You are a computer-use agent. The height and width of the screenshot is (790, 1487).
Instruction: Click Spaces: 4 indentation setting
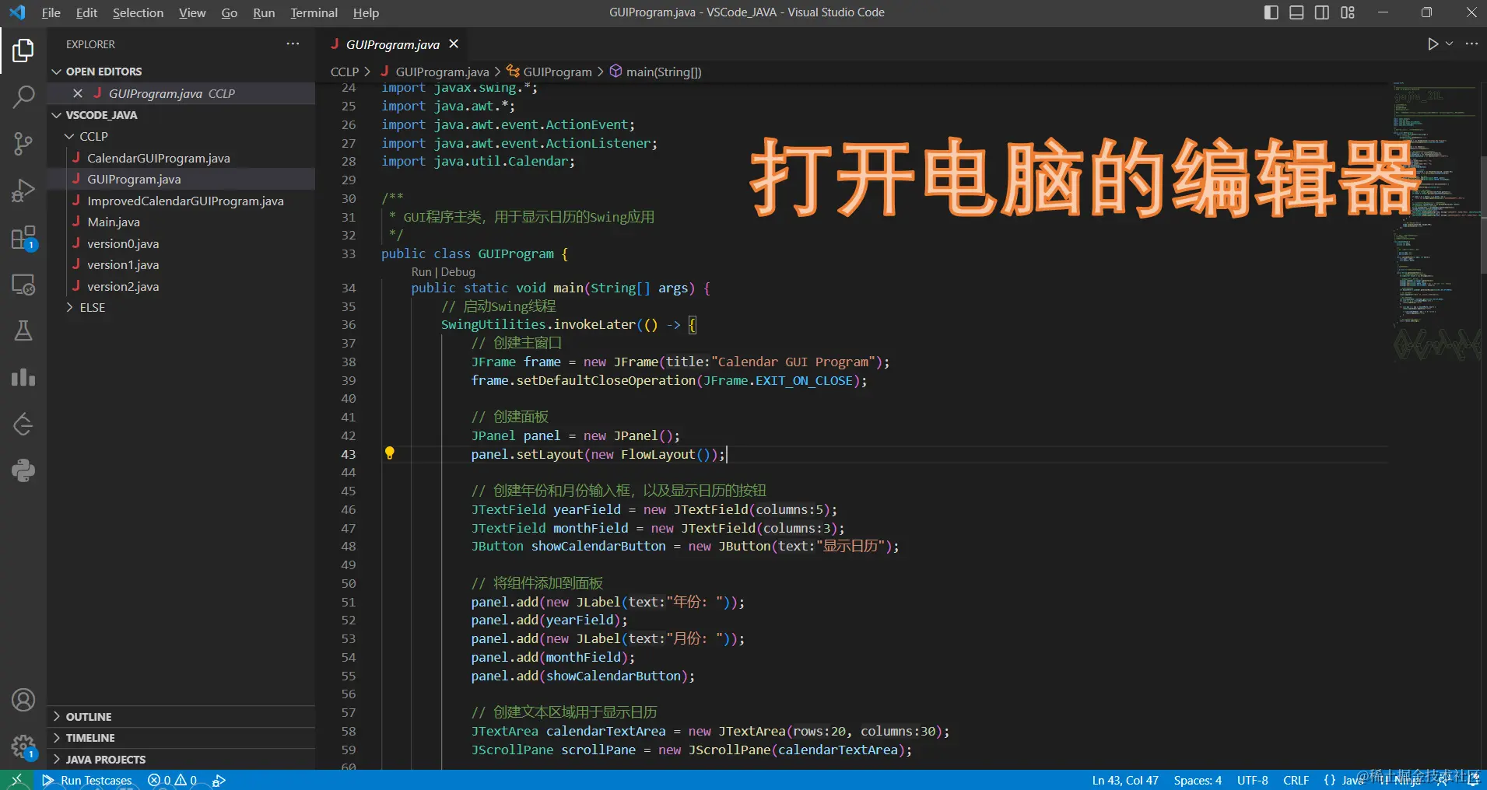[1198, 780]
